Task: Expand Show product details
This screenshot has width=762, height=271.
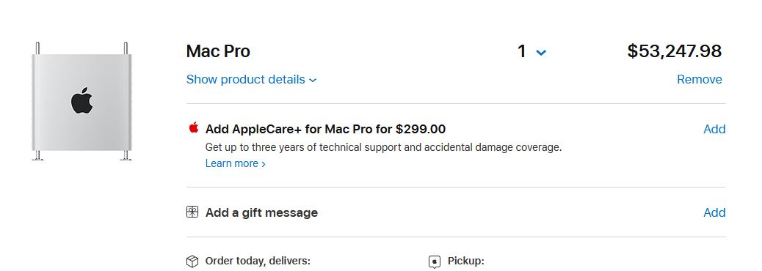Action: 251,80
